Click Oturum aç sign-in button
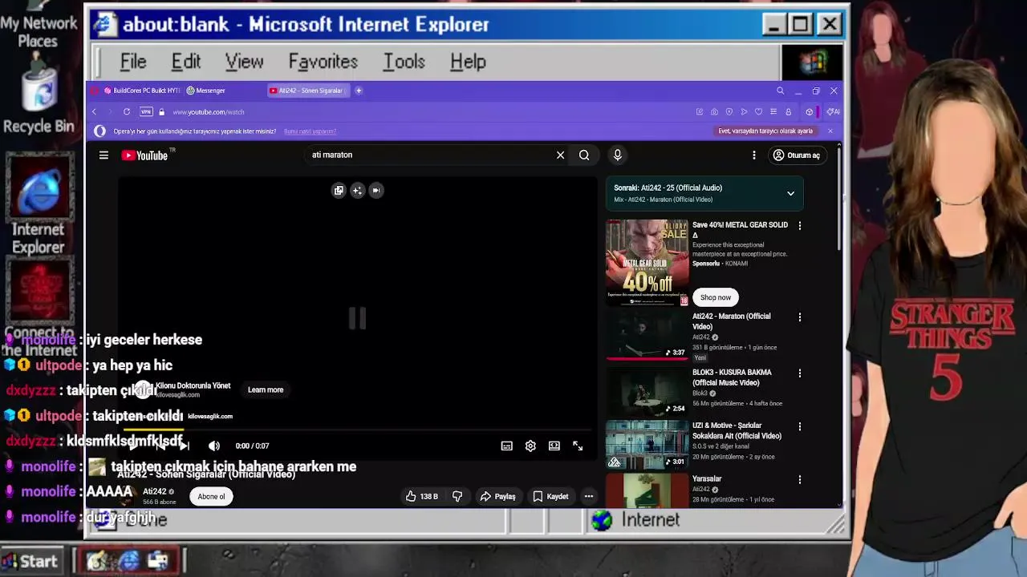The width and height of the screenshot is (1027, 577). click(x=797, y=155)
